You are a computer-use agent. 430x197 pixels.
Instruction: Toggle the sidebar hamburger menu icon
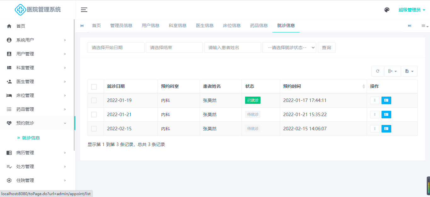[x=84, y=10]
